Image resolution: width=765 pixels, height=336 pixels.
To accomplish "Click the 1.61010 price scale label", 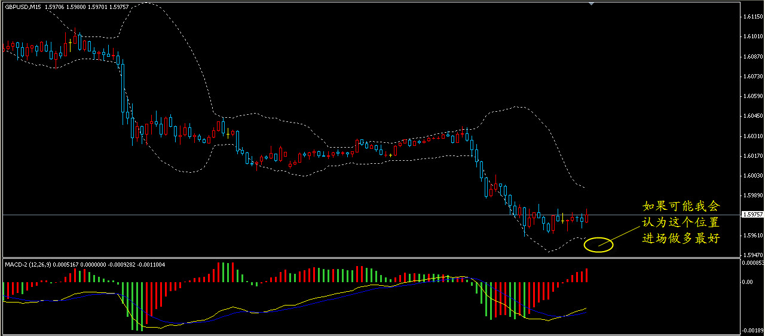I will coord(752,36).
